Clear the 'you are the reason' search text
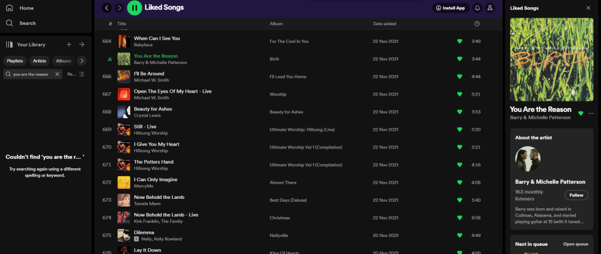 (x=58, y=74)
